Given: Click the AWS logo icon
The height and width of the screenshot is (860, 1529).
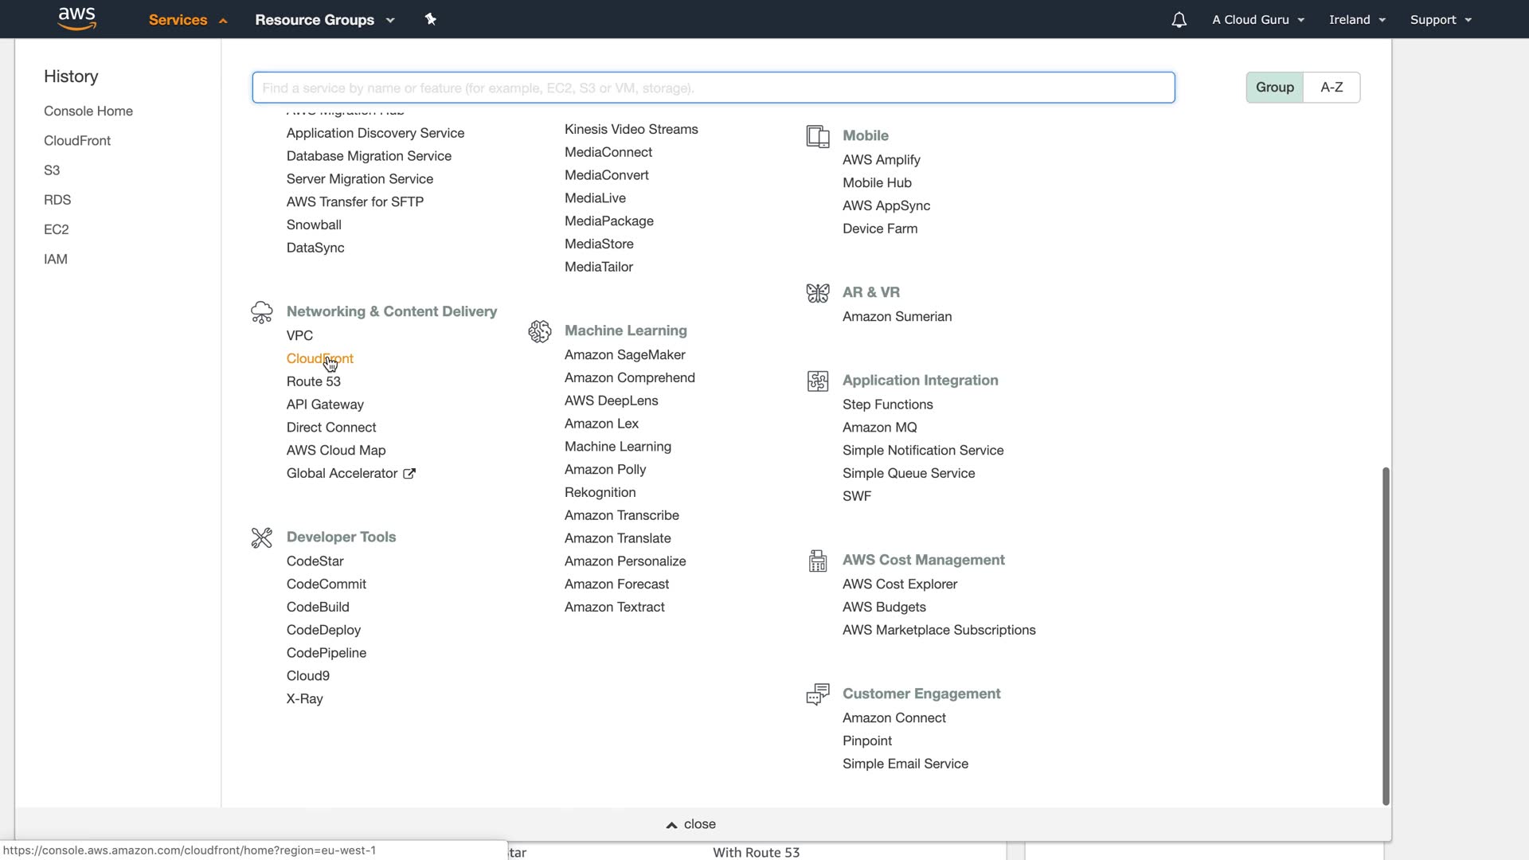Looking at the screenshot, I should click(x=77, y=18).
